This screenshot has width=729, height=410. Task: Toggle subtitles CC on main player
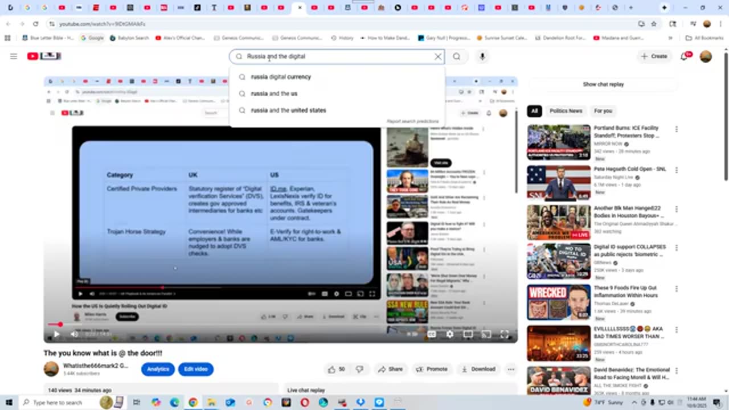[432, 334]
